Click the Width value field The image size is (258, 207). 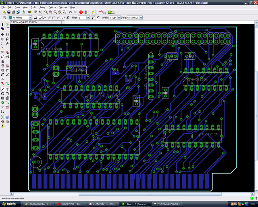[113, 18]
